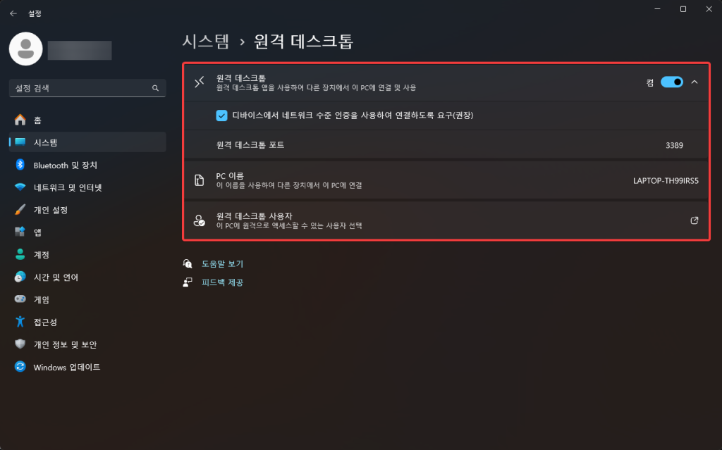Open the 홈 home icon in the sidebar
Image resolution: width=722 pixels, height=450 pixels.
pos(20,120)
